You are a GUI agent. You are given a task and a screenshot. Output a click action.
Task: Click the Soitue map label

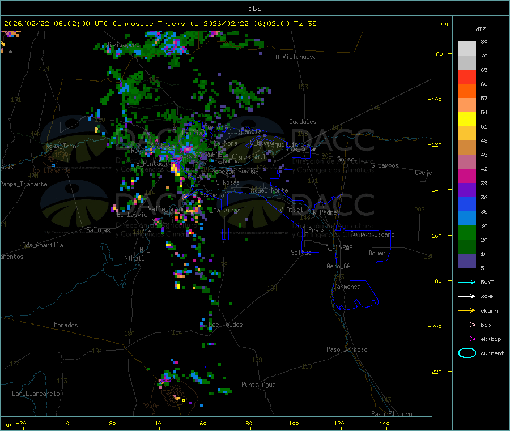click(x=301, y=253)
